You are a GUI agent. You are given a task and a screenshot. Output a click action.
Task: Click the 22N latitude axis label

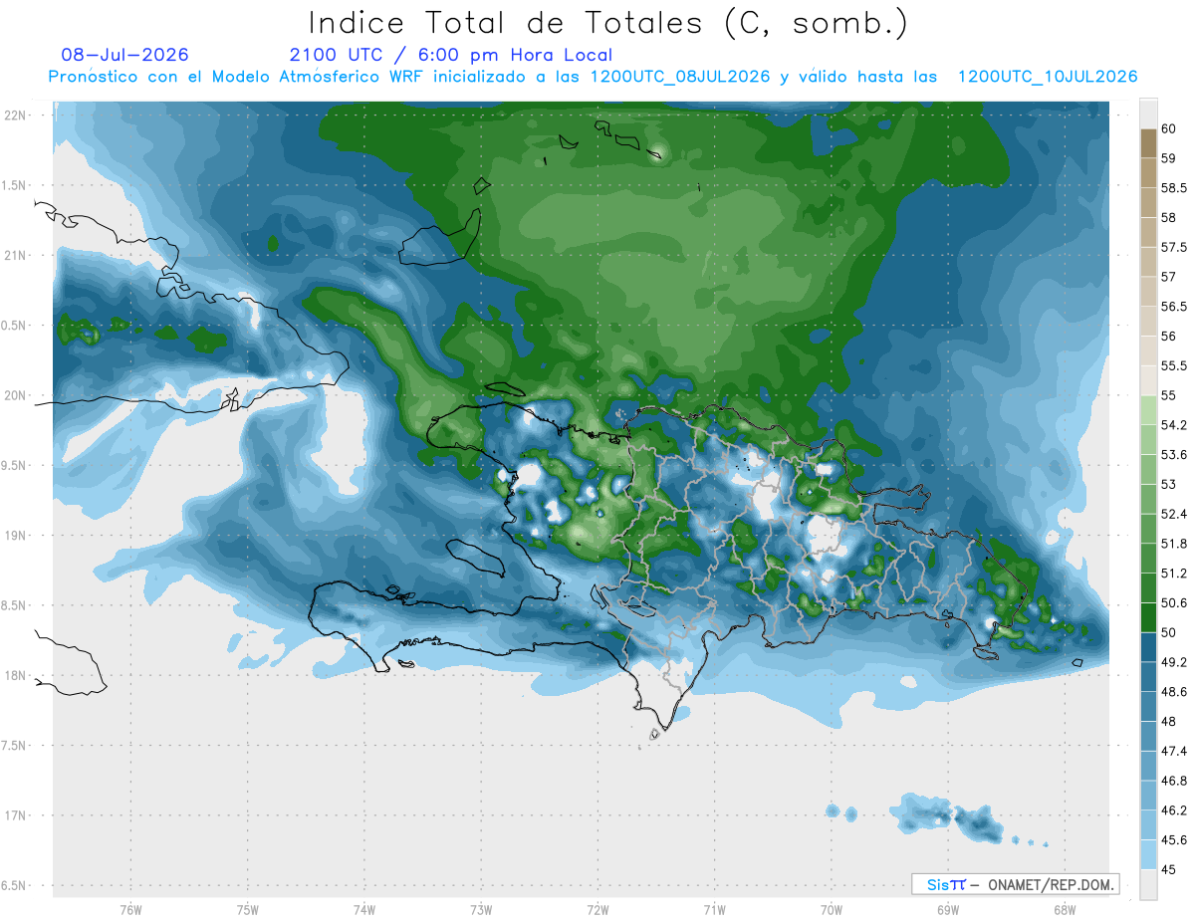tap(13, 115)
